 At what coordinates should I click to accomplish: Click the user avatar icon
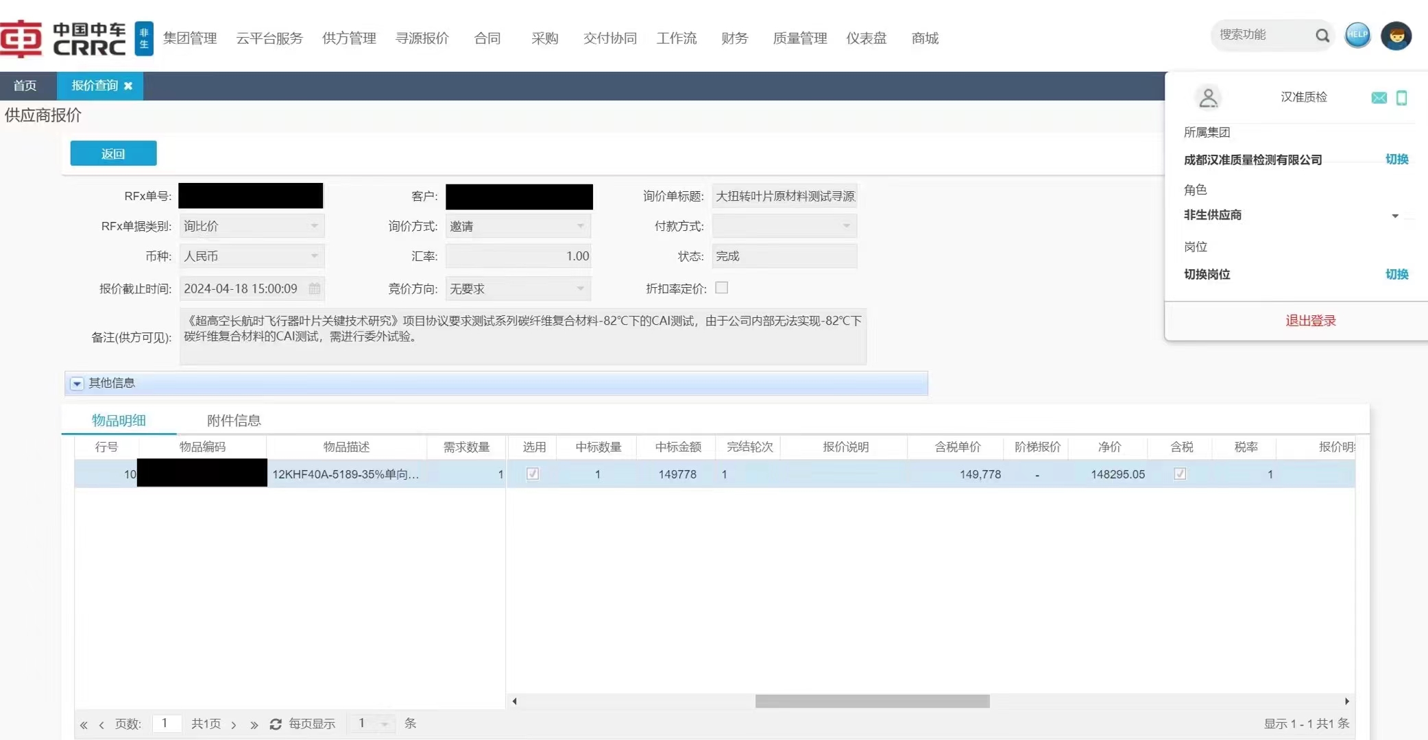(1396, 36)
